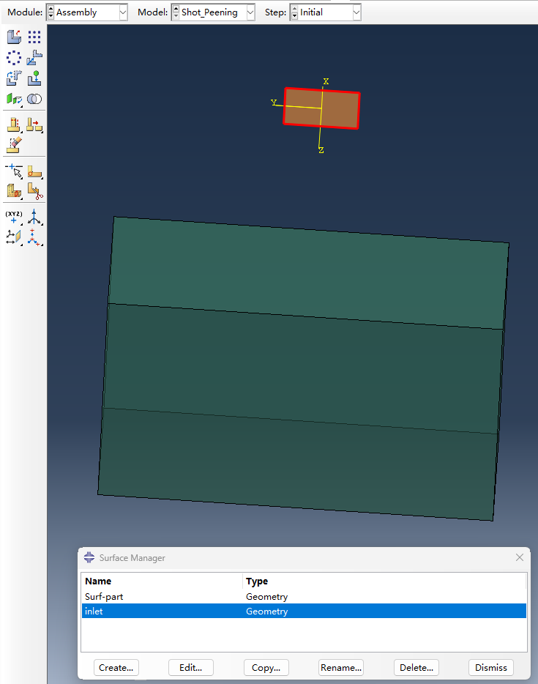Dismiss the Surface Manager dialog
The width and height of the screenshot is (538, 684).
[x=491, y=667]
